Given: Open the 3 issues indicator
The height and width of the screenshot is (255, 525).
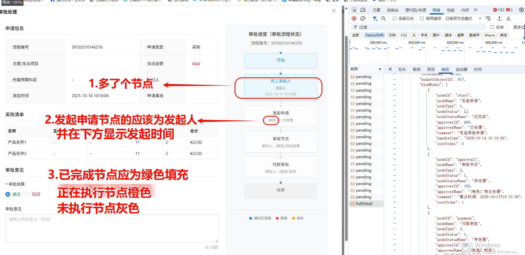Looking at the screenshot, I should coord(509,10).
